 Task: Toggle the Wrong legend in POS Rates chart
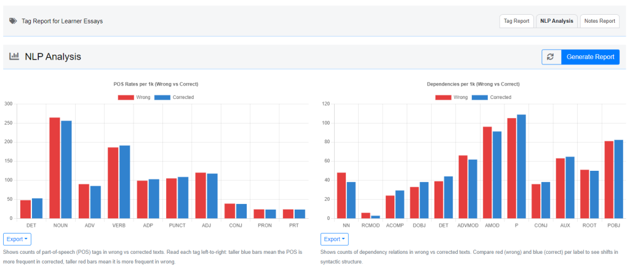pyautogui.click(x=135, y=97)
